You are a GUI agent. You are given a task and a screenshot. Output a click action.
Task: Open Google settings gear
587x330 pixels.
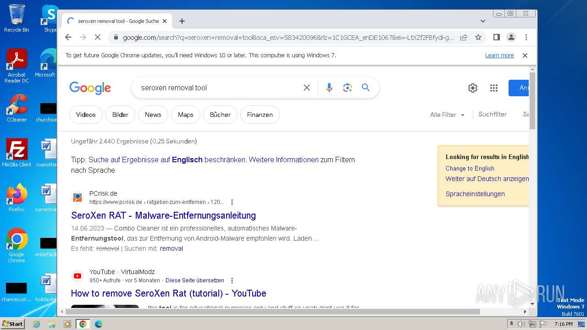point(473,88)
